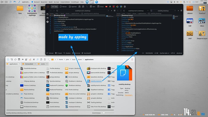Select the Speedtest.desktop file

click(x=95, y=77)
